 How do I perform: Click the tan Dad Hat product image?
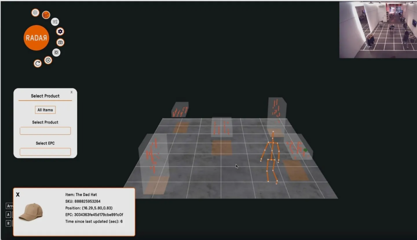(x=31, y=212)
